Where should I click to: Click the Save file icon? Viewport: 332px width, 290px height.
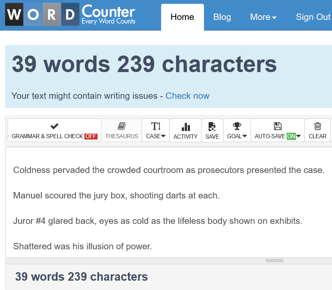(x=212, y=127)
